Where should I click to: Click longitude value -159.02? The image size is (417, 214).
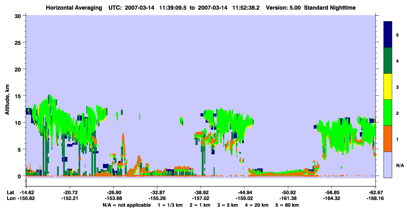coord(244,198)
